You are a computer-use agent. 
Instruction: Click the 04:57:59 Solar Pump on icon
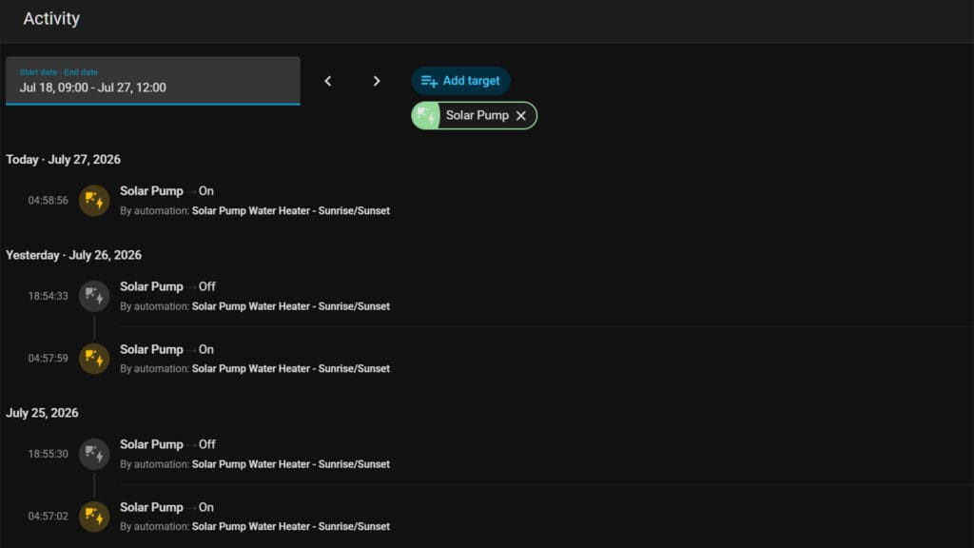pos(94,359)
